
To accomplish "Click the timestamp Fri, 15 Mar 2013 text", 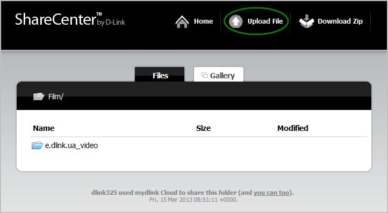I will pyautogui.click(x=193, y=200).
